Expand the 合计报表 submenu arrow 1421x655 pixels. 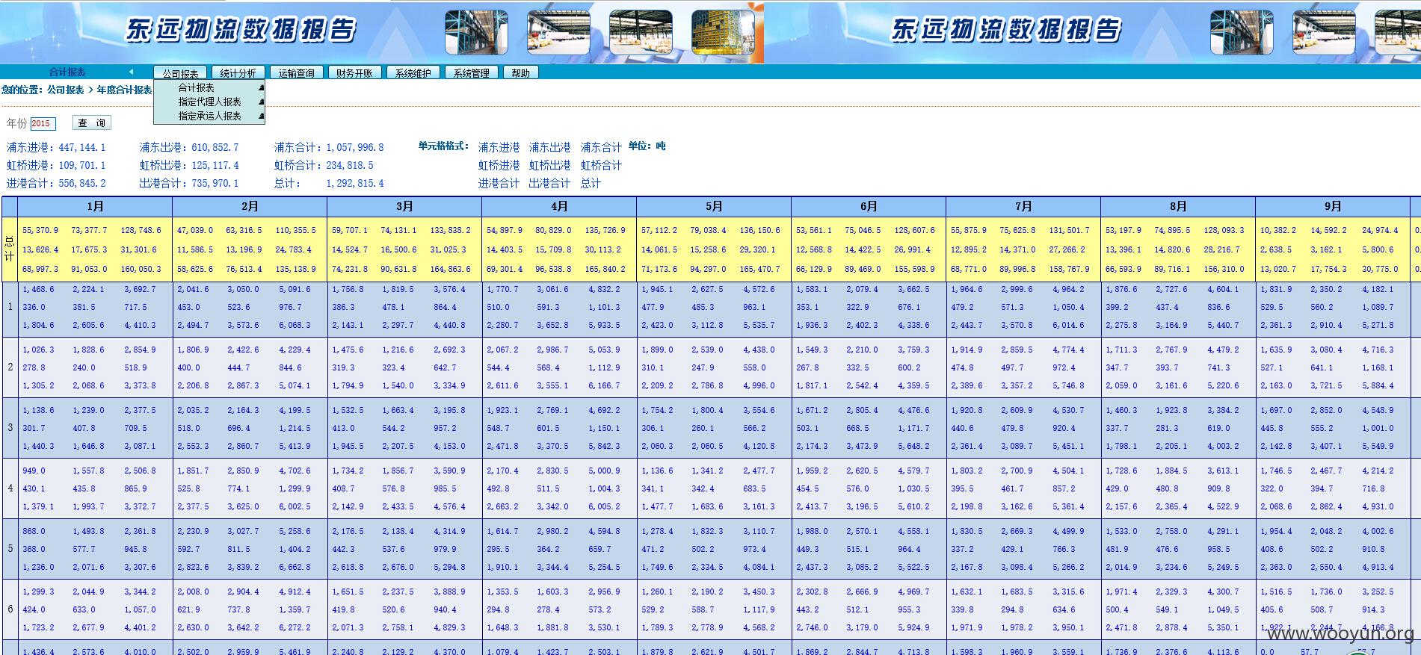tap(261, 88)
